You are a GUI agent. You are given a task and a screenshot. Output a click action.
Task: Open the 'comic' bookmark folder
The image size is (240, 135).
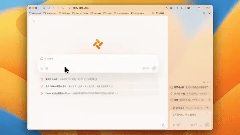pos(108,13)
